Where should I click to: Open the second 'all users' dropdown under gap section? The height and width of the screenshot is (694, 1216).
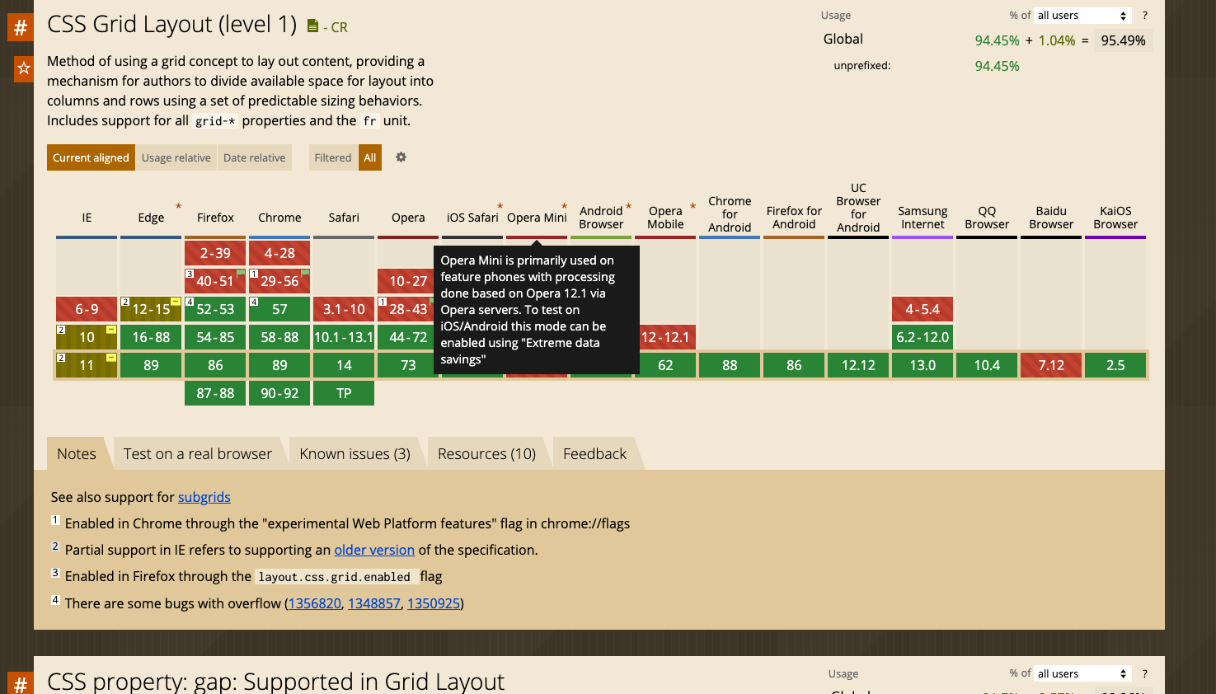(1083, 674)
